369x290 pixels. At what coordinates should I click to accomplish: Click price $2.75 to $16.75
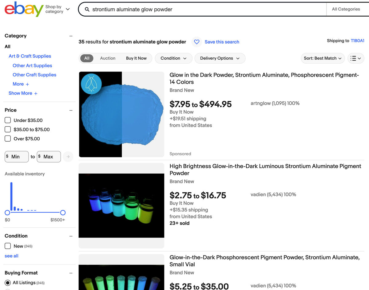click(198, 195)
